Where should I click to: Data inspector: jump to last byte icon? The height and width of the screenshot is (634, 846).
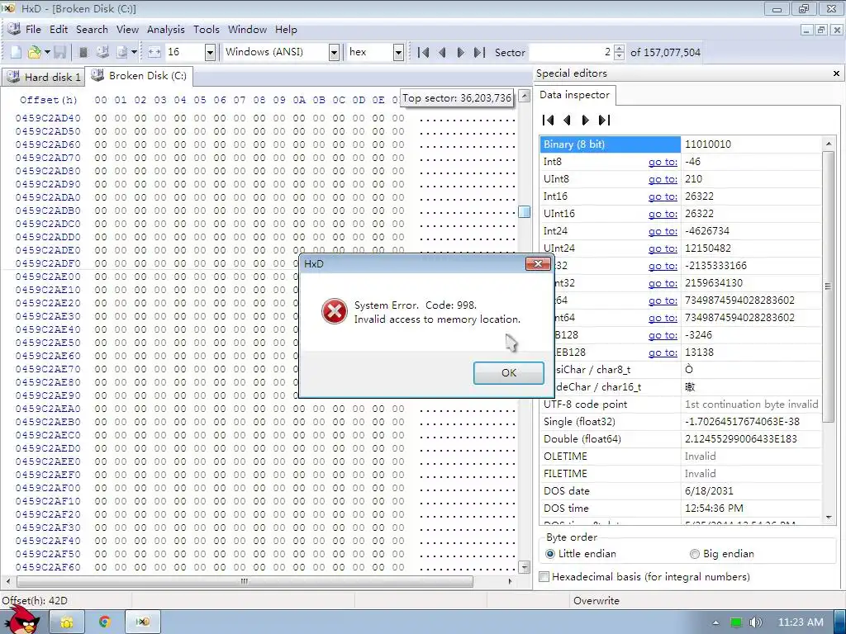(x=604, y=121)
